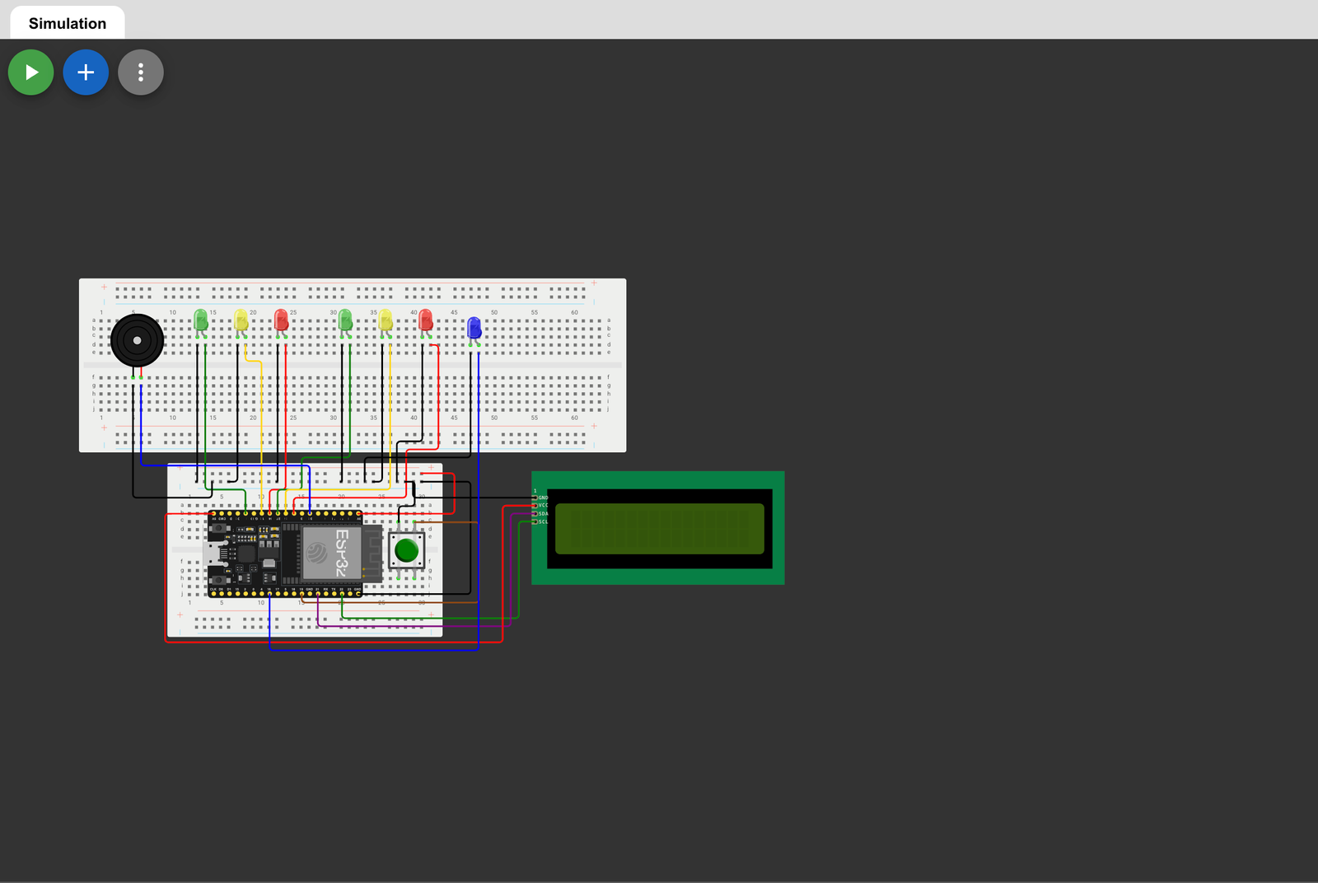Image resolution: width=1318 pixels, height=883 pixels.
Task: Select the blue LED on the breadboard
Action: (x=474, y=329)
